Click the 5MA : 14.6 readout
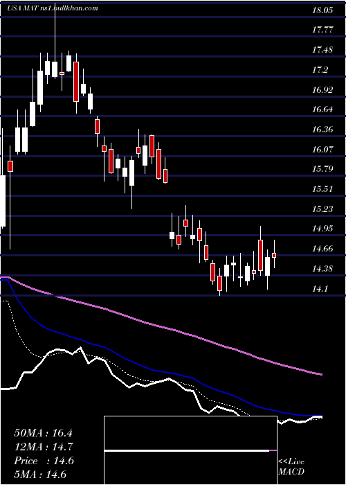 tap(40, 475)
